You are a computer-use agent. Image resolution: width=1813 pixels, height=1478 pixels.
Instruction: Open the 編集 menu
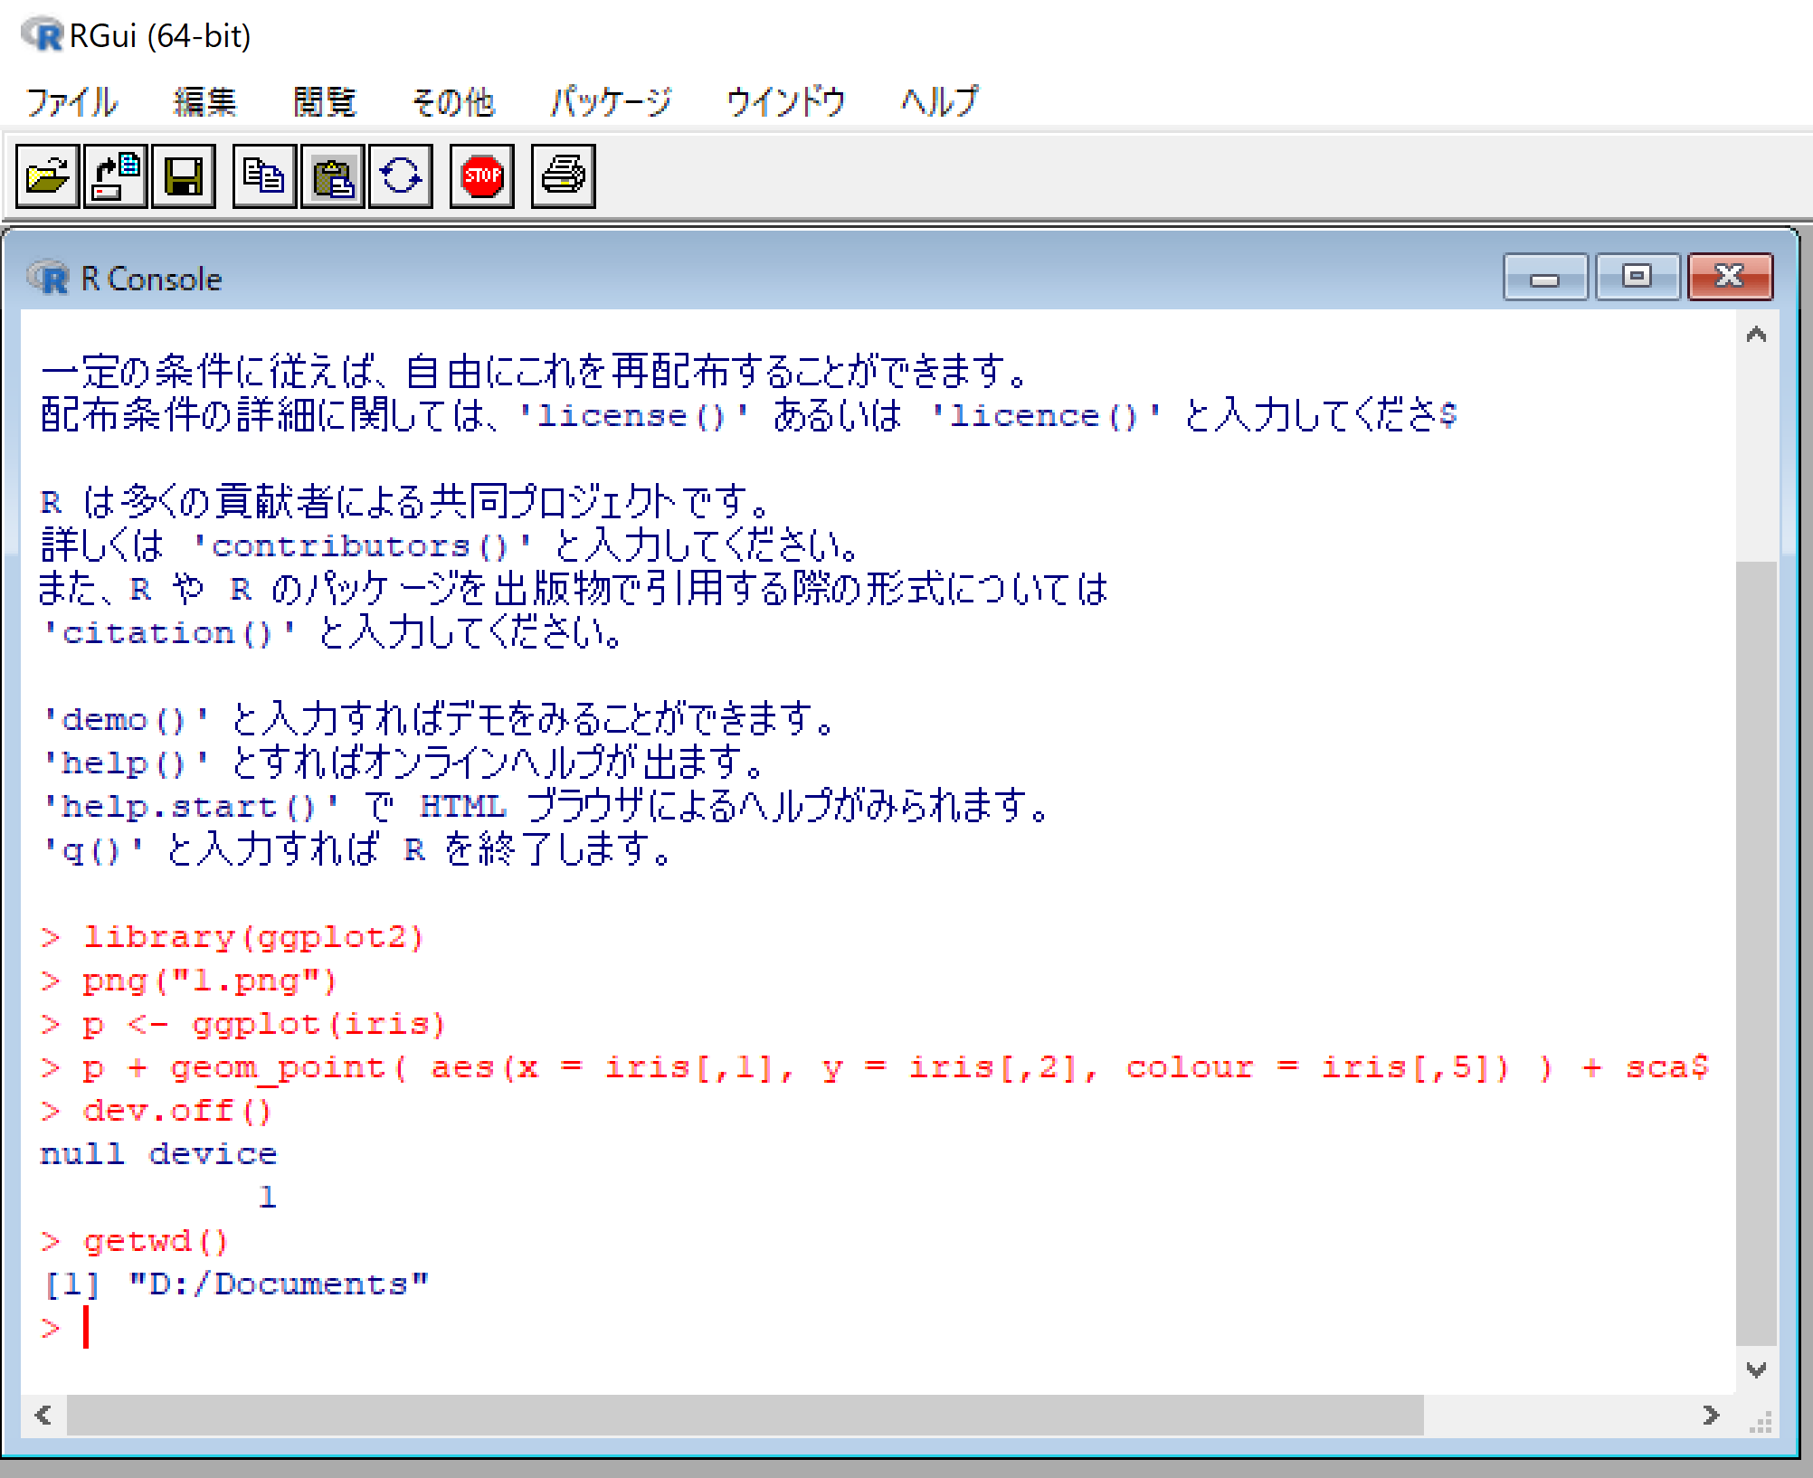pyautogui.click(x=205, y=101)
